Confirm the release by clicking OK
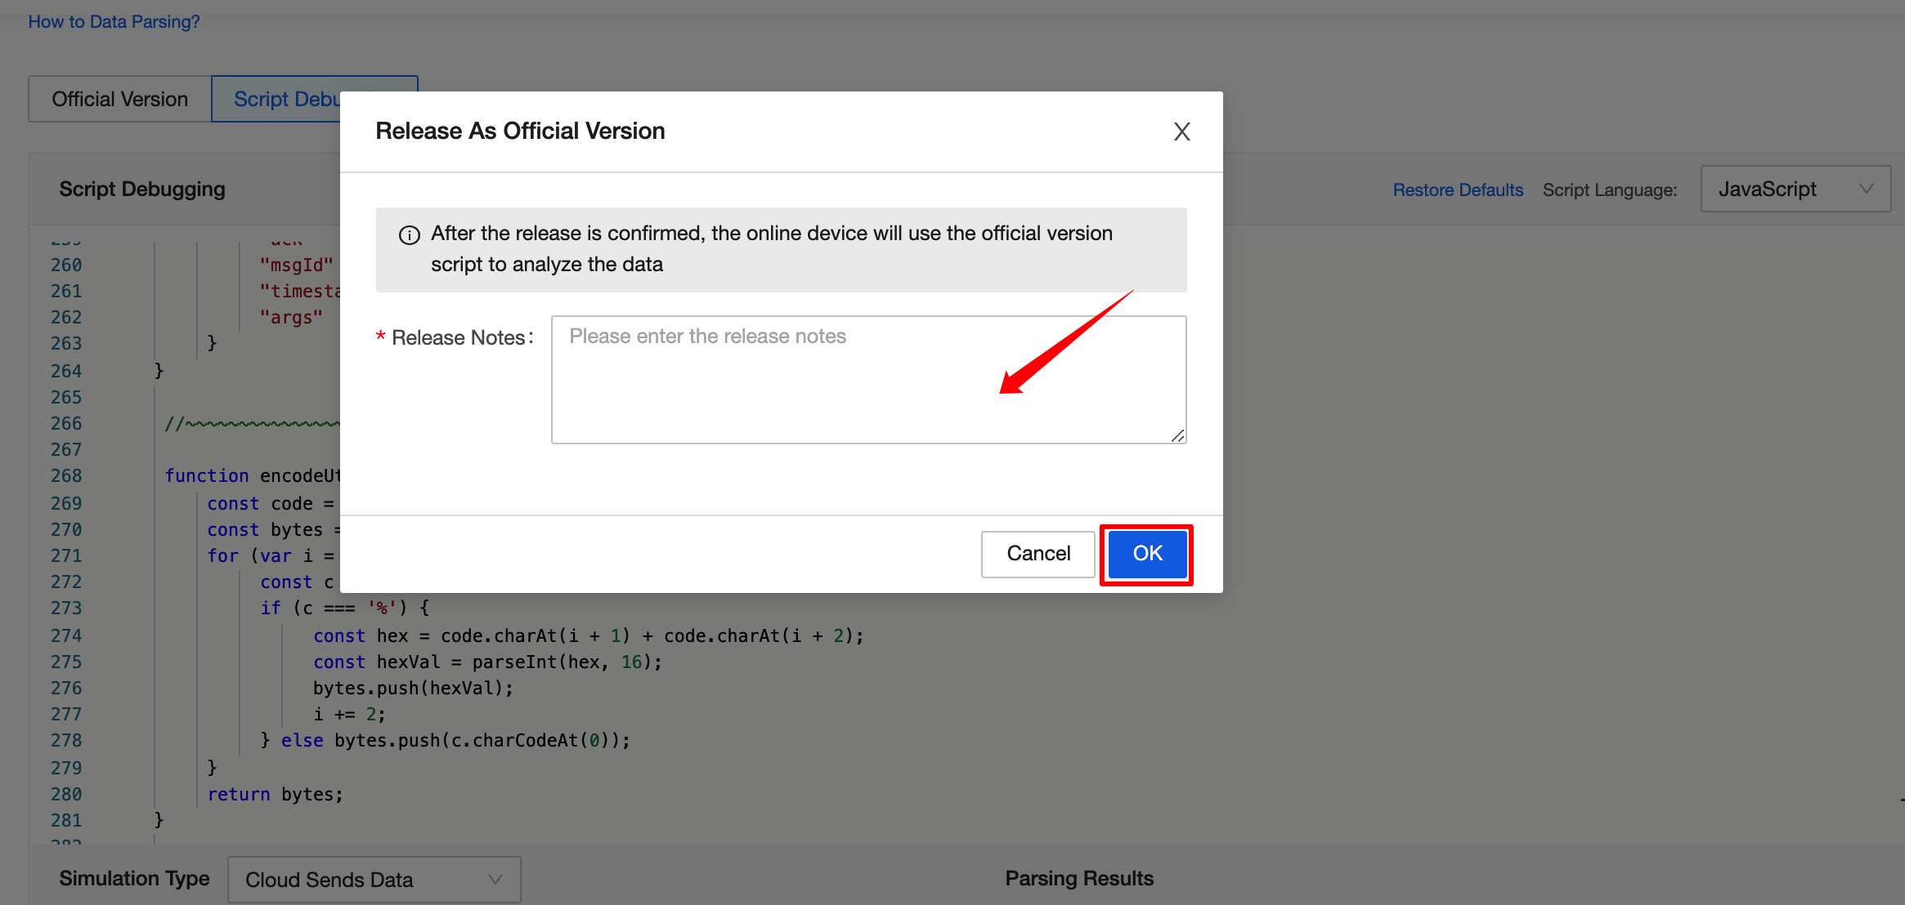 [x=1146, y=554]
